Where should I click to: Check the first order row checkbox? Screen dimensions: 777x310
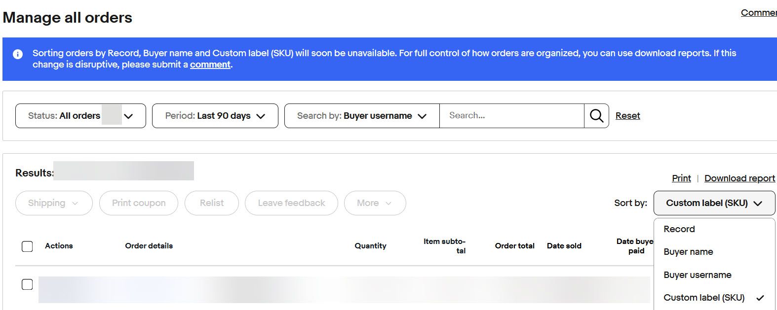(x=28, y=284)
